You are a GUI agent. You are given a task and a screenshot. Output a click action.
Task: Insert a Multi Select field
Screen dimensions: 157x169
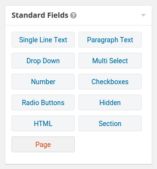110,61
